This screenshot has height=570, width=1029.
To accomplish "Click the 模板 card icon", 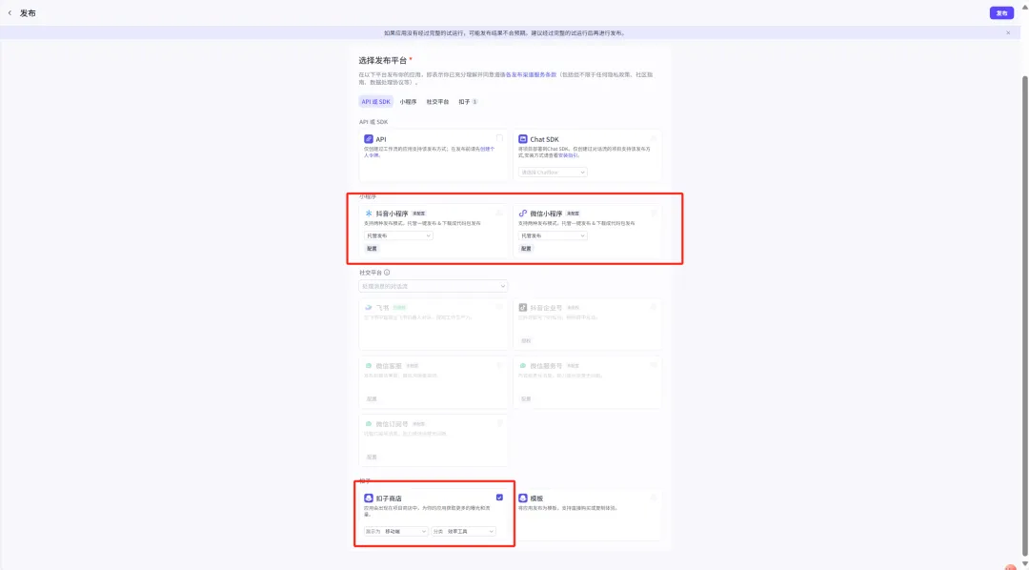I will (x=523, y=499).
